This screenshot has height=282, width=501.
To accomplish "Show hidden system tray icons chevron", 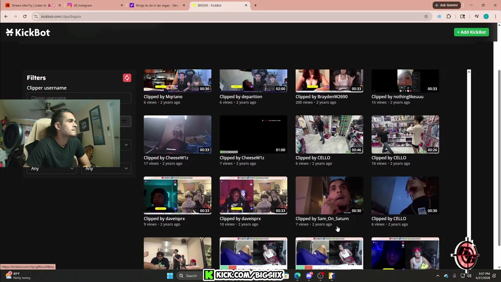I will pos(438,276).
